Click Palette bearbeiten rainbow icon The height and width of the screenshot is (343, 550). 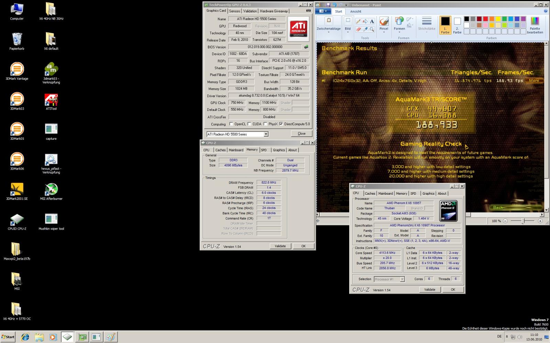535,21
